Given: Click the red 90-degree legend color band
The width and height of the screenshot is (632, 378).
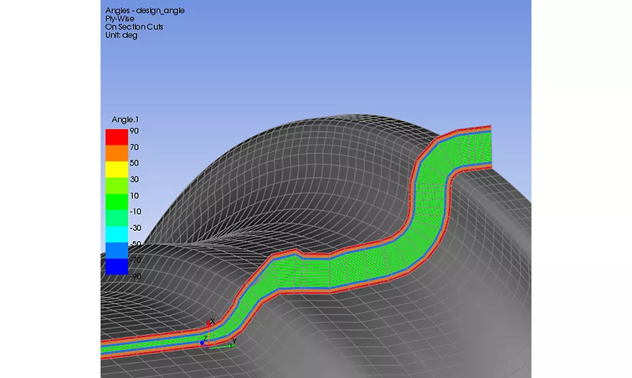Looking at the screenshot, I should click(116, 137).
